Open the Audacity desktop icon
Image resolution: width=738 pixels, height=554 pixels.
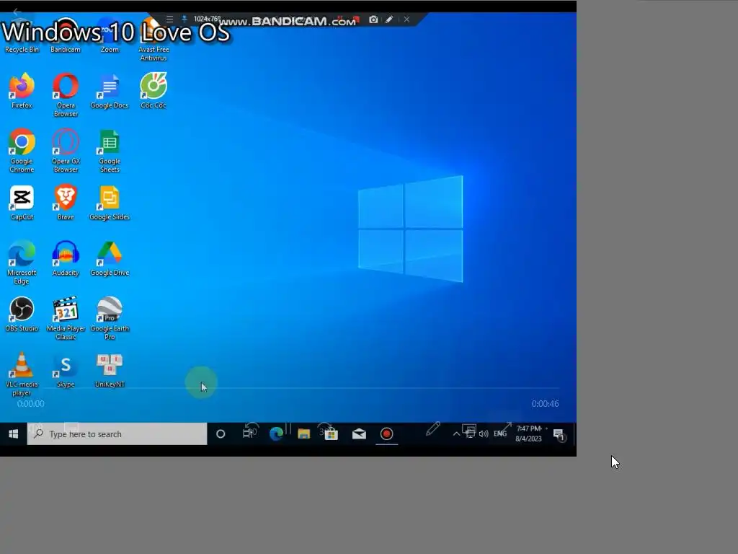coord(66,259)
